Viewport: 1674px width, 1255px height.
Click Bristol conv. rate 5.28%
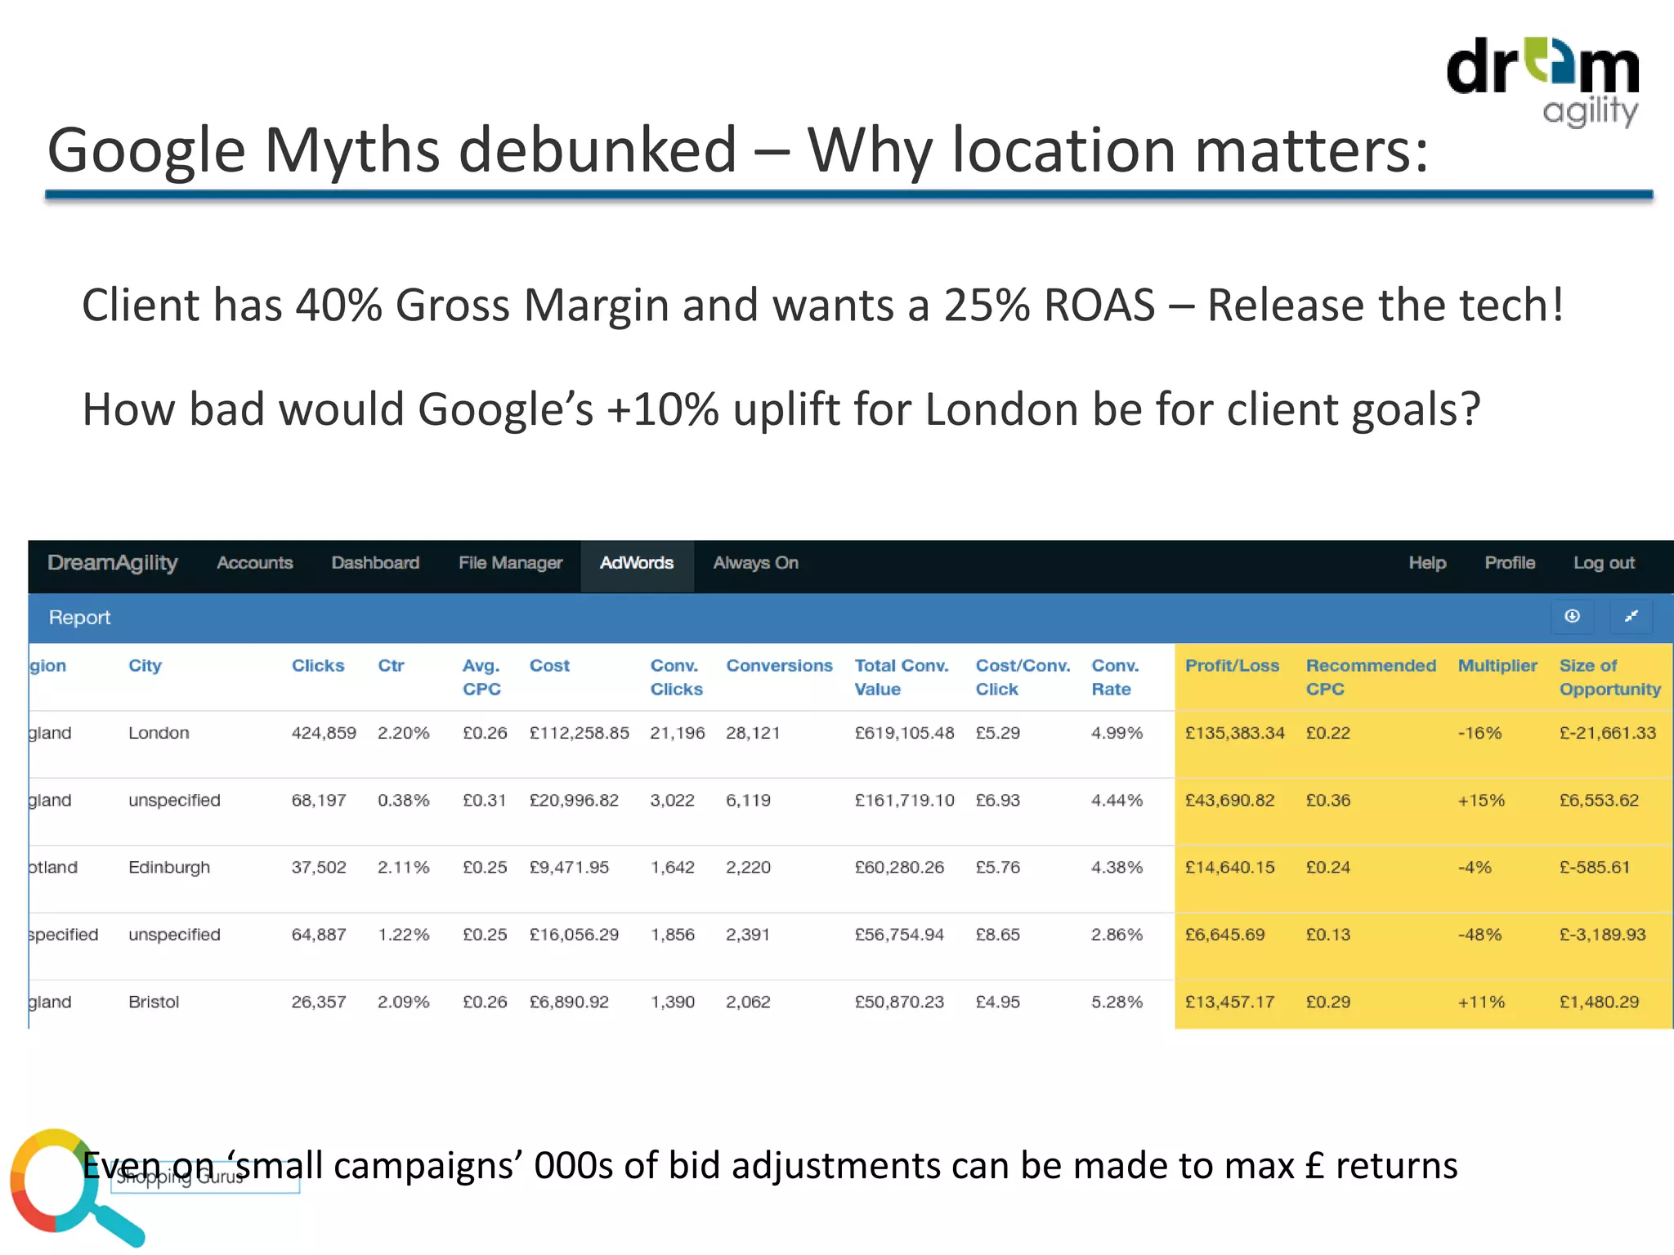click(x=1117, y=1002)
